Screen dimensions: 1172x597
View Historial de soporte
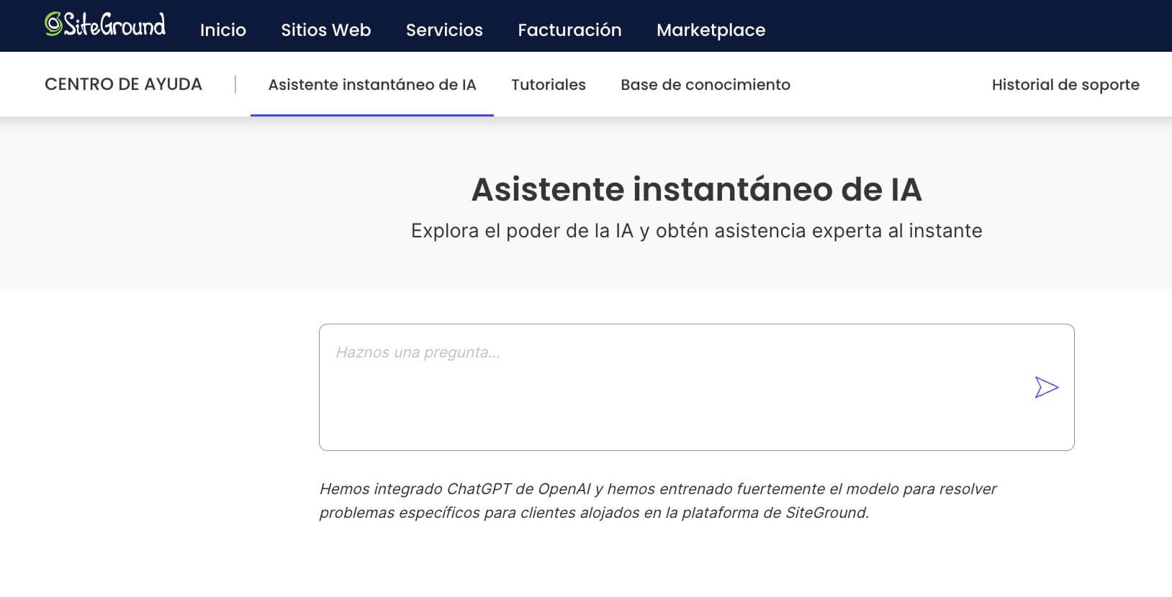pyautogui.click(x=1065, y=85)
